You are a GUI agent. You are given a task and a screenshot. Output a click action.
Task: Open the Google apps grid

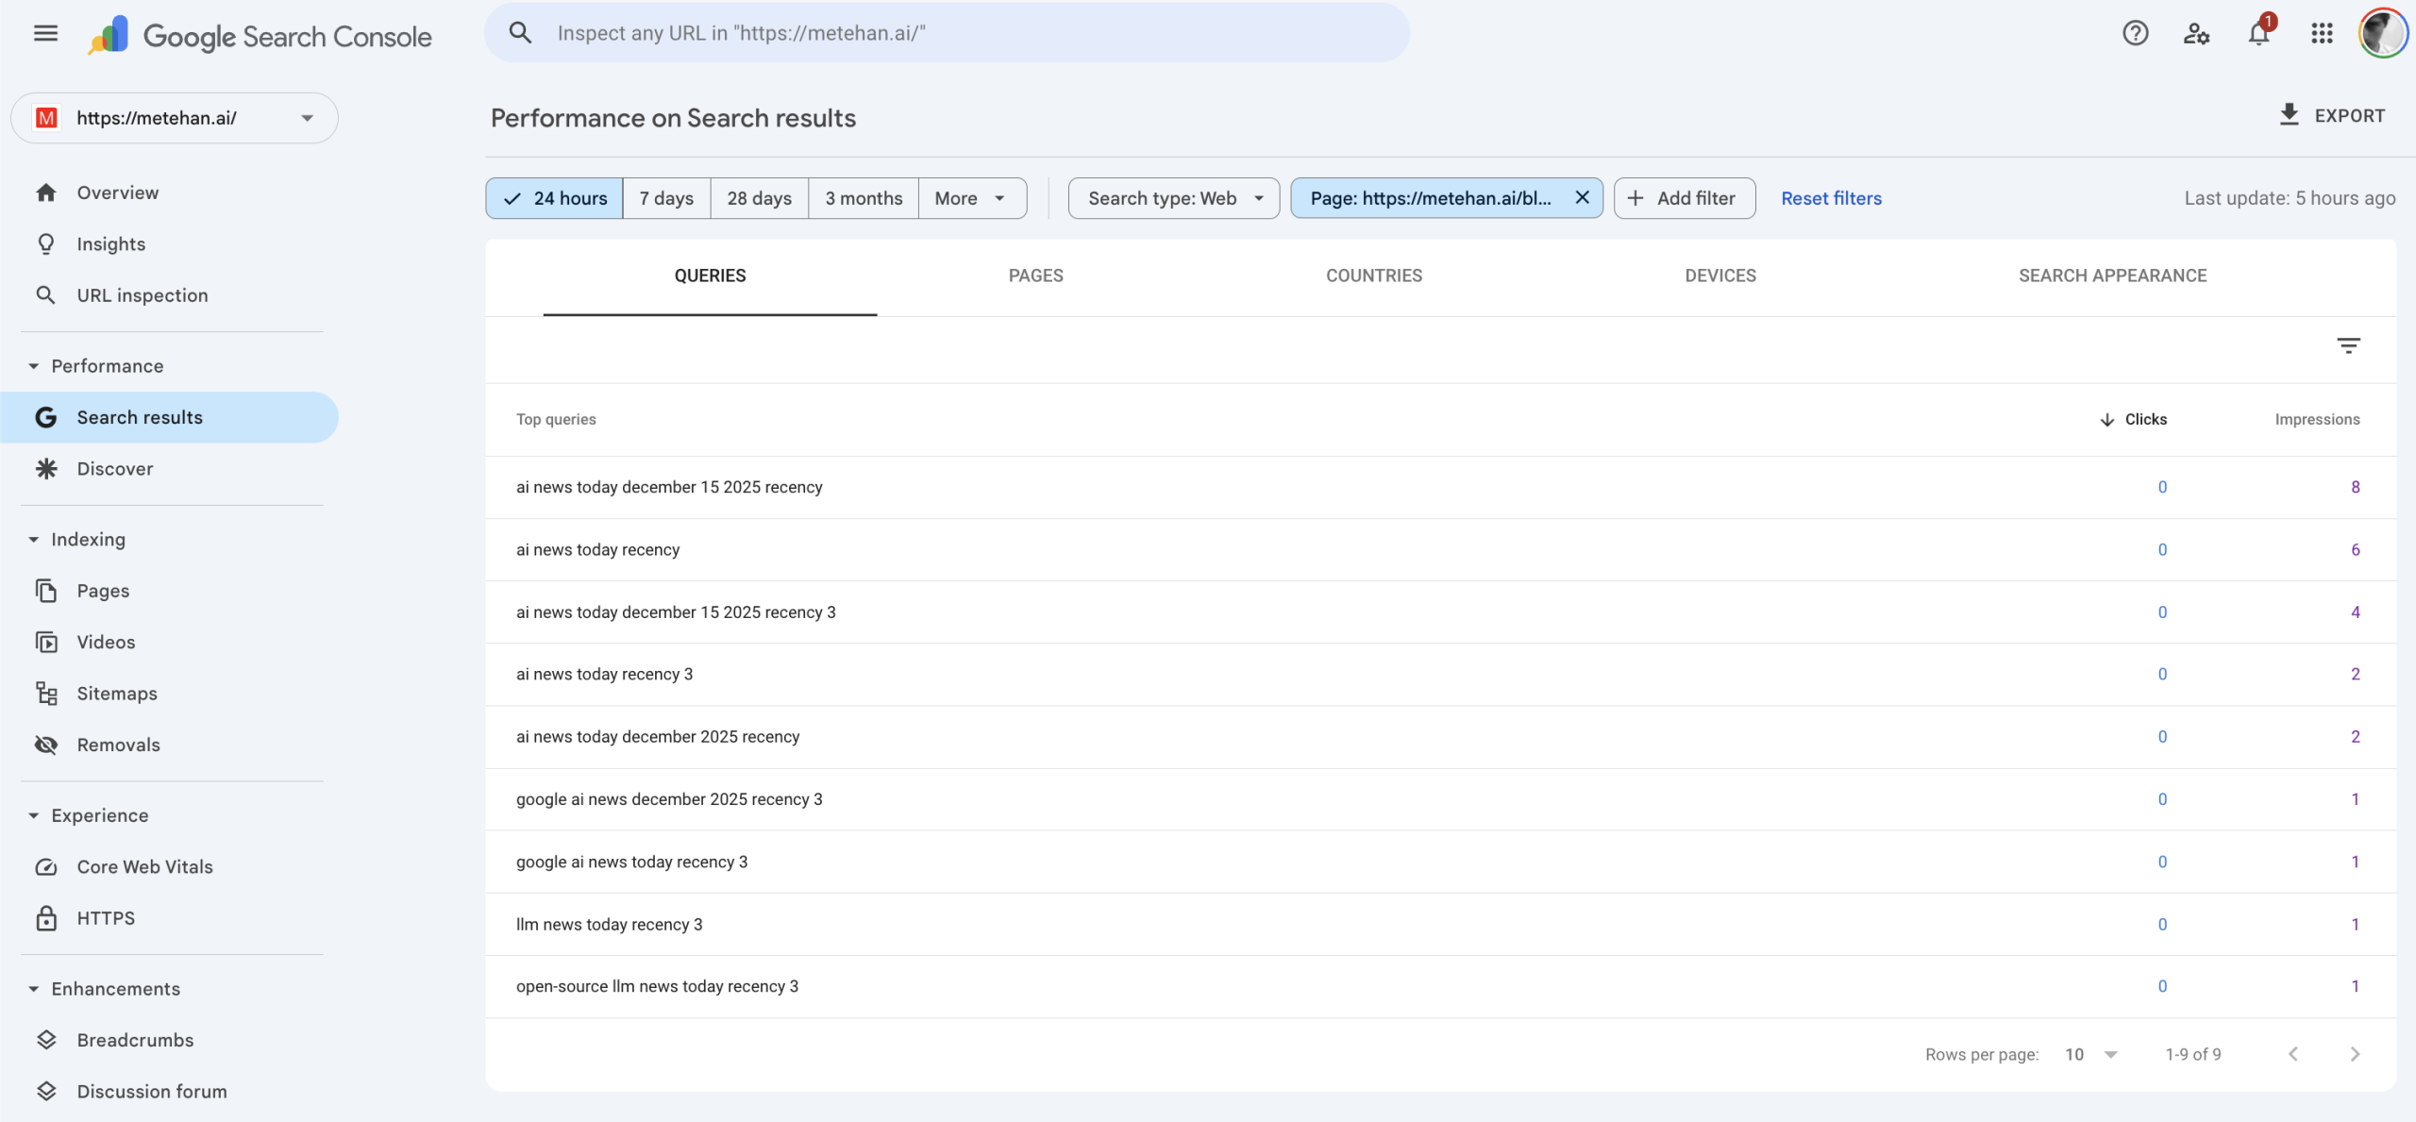tap(2322, 34)
